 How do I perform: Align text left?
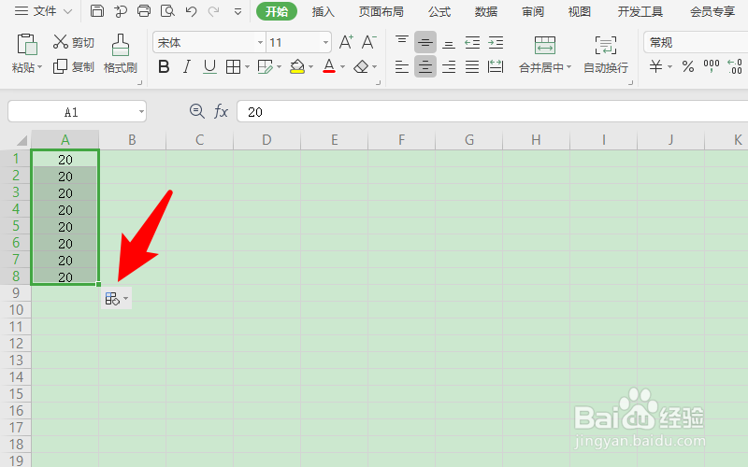coord(402,66)
